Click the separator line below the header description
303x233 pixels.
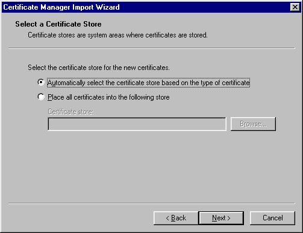152,48
